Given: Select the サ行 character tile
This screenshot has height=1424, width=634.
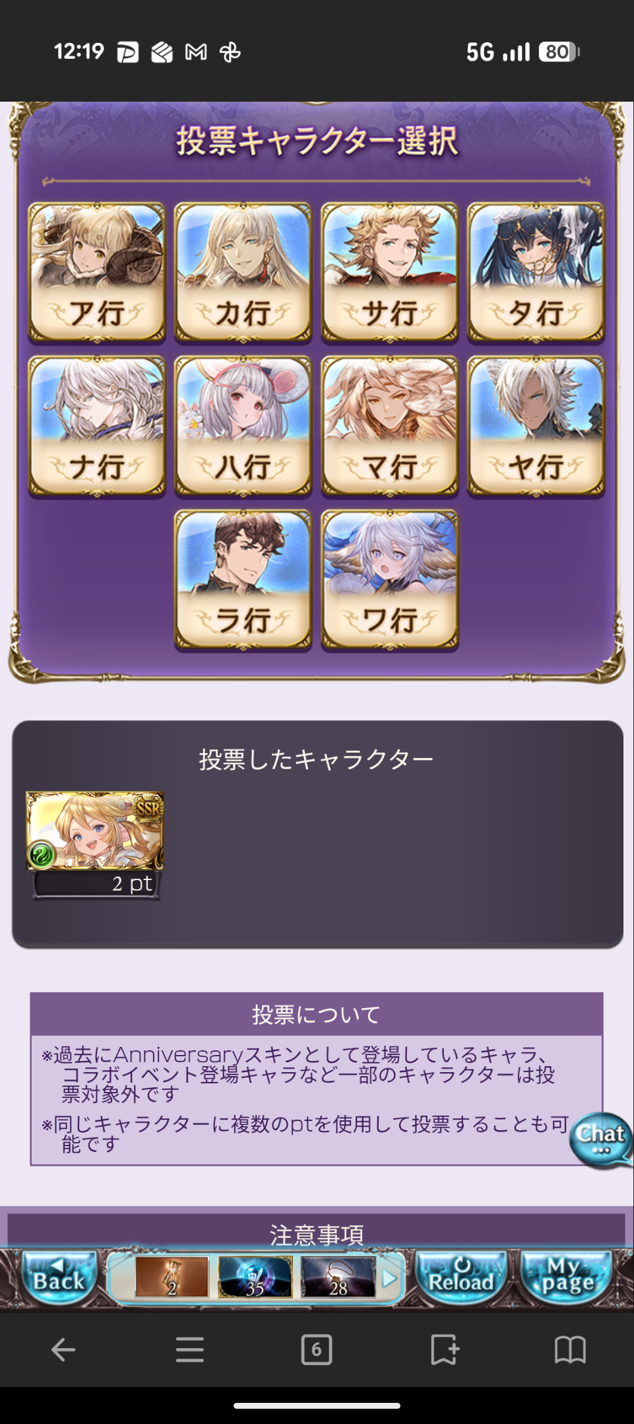Looking at the screenshot, I should pyautogui.click(x=389, y=273).
